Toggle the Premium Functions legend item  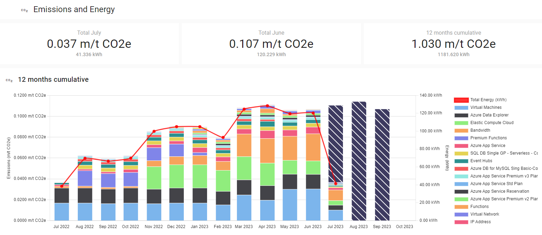[488, 138]
